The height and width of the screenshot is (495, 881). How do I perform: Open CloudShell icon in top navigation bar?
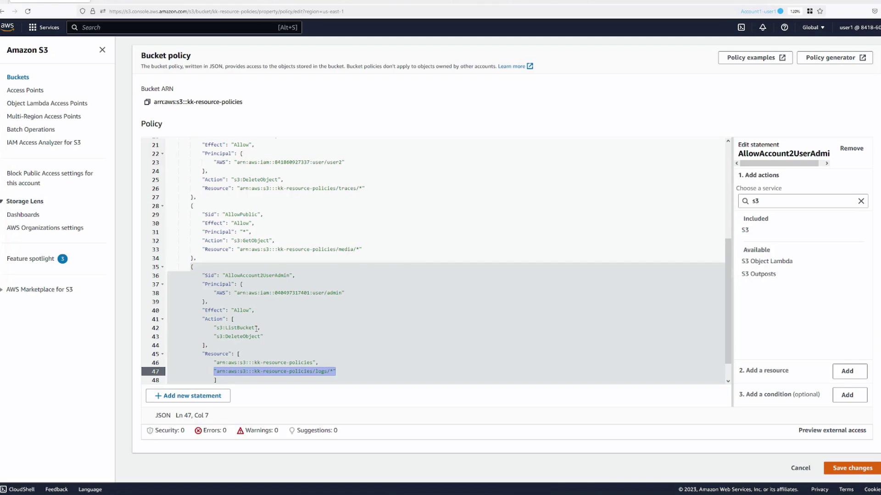click(741, 27)
